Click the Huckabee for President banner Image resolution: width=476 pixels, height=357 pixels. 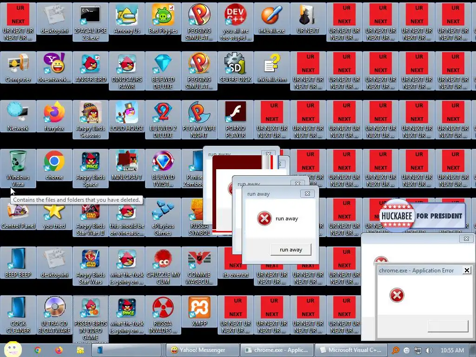pos(422,216)
